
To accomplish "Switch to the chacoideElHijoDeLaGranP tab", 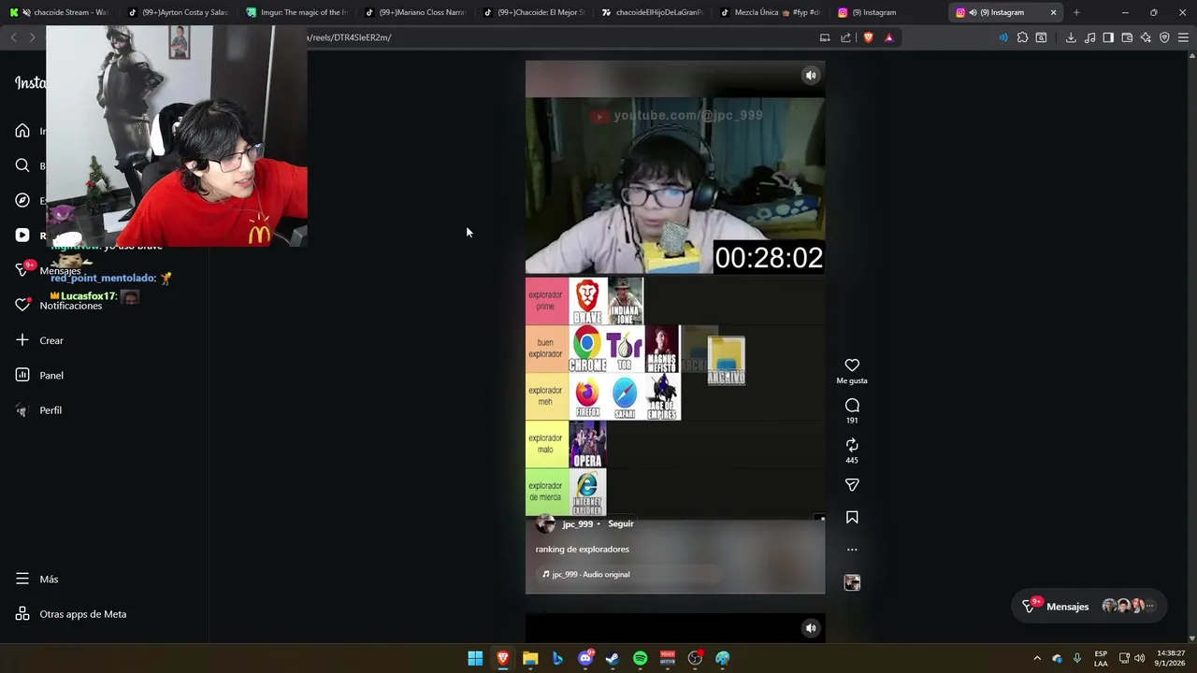I will [x=652, y=12].
